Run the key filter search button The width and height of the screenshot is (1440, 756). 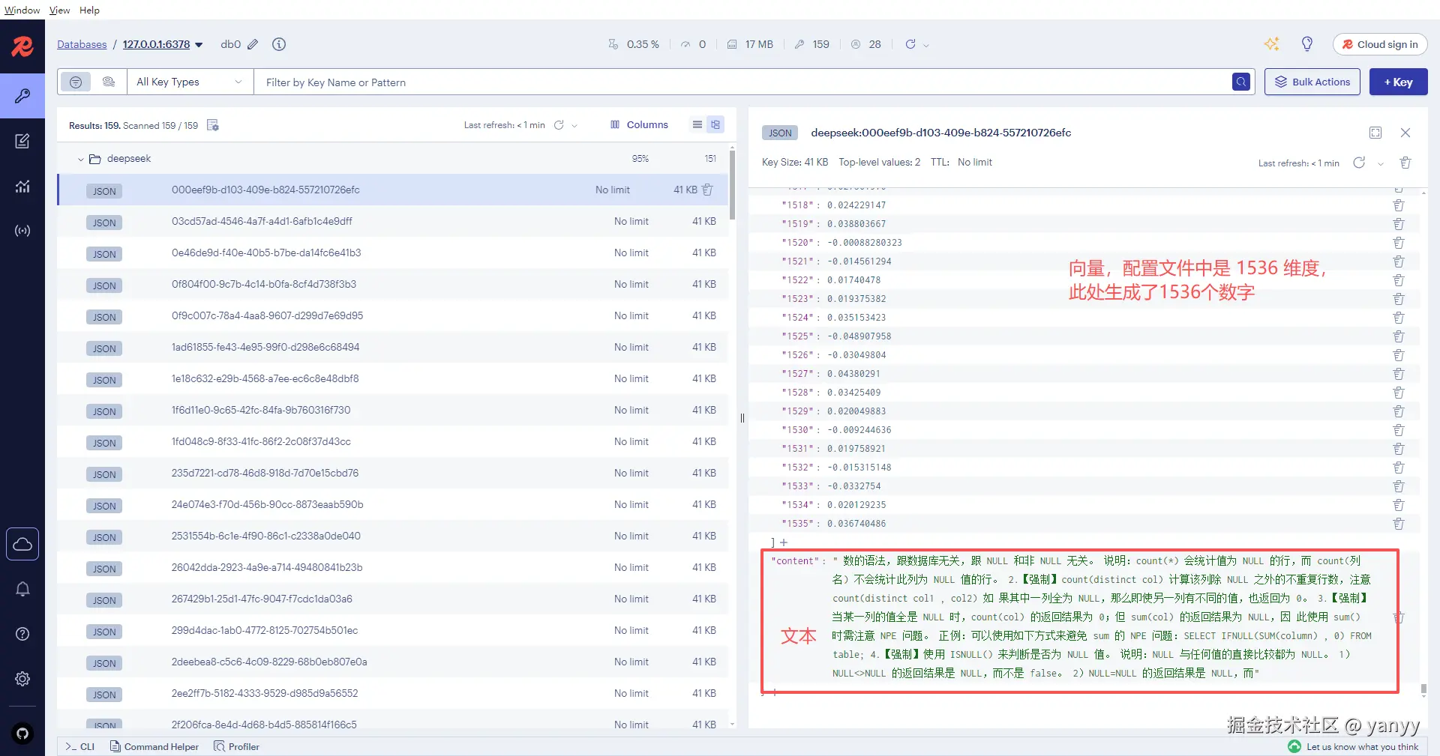coord(1241,82)
